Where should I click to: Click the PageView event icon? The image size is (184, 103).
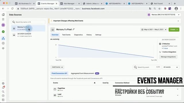(x=55, y=89)
